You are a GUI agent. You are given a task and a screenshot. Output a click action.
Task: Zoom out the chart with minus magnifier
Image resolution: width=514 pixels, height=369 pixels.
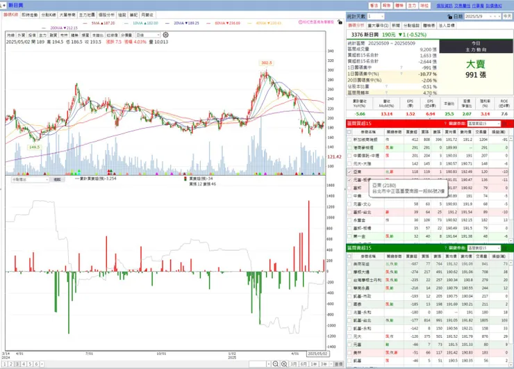pyautogui.click(x=276, y=363)
